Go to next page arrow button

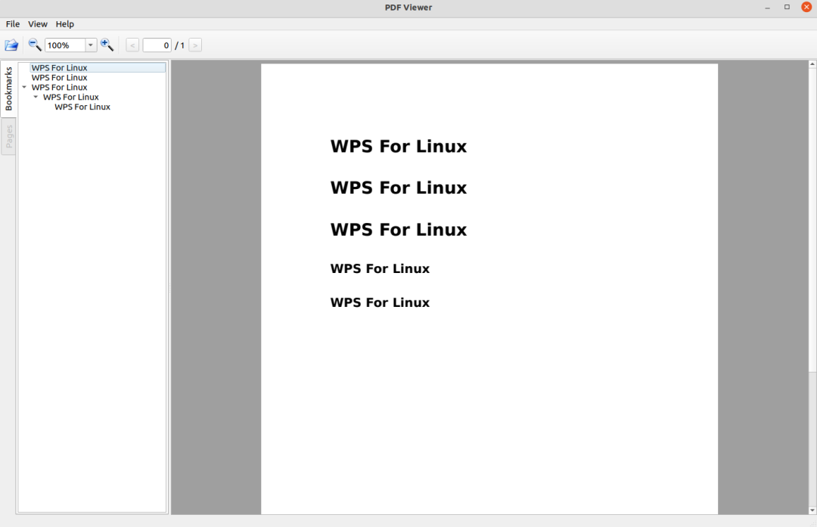coord(195,45)
